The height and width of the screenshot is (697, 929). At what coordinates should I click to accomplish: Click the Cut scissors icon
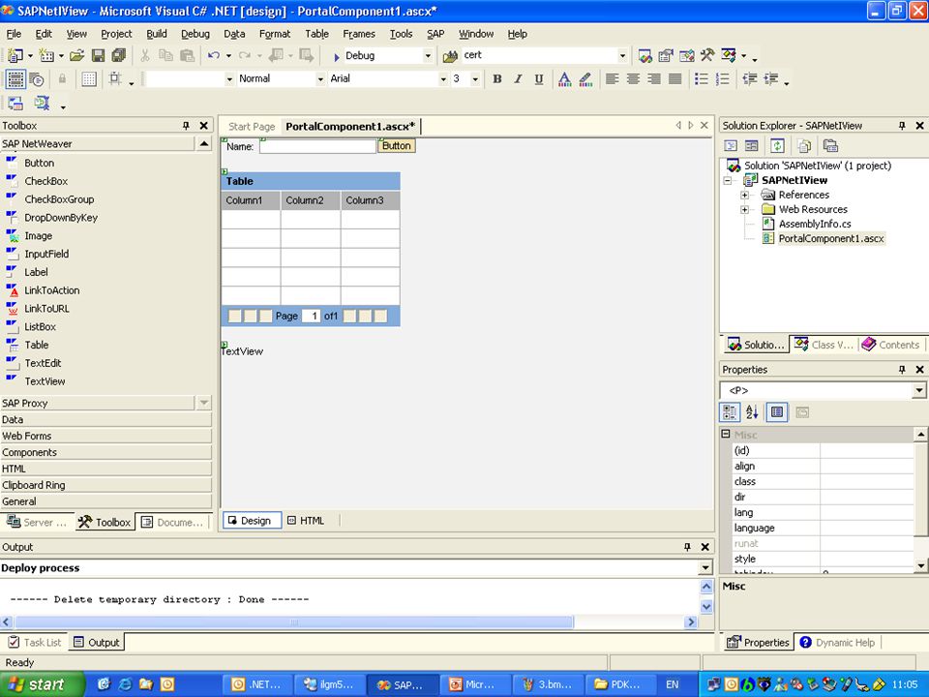(x=144, y=56)
